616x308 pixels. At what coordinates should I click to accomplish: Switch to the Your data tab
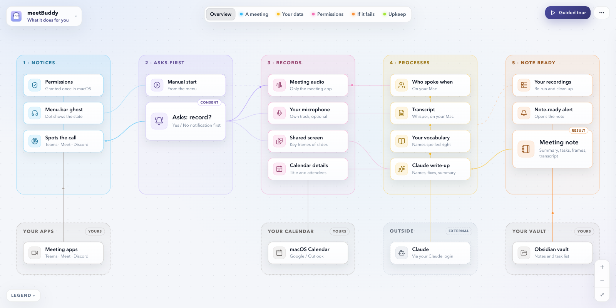pos(290,14)
